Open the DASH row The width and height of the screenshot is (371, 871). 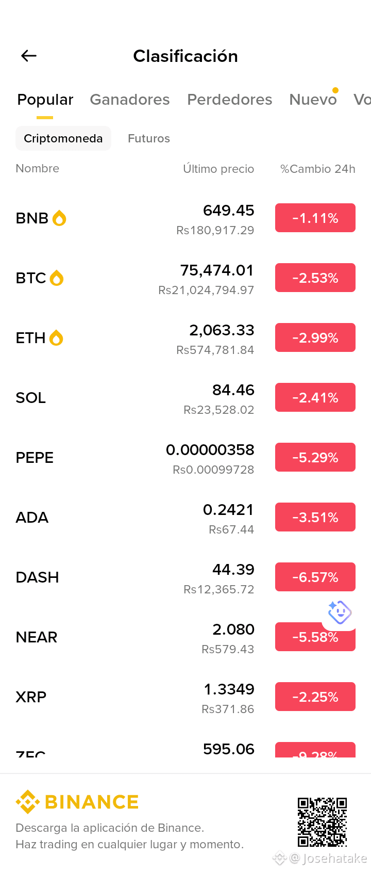pyautogui.click(x=185, y=577)
